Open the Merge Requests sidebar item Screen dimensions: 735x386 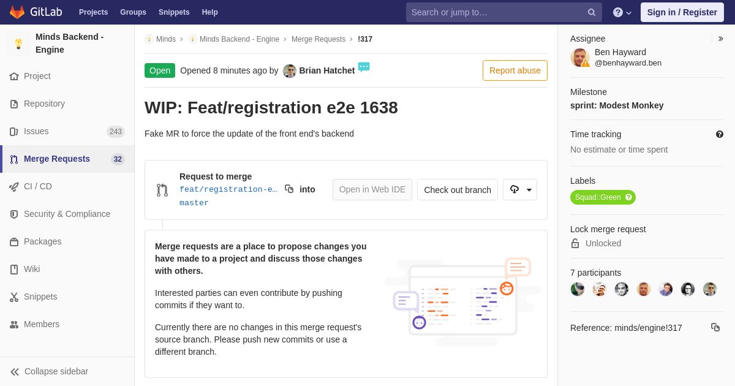(56, 159)
